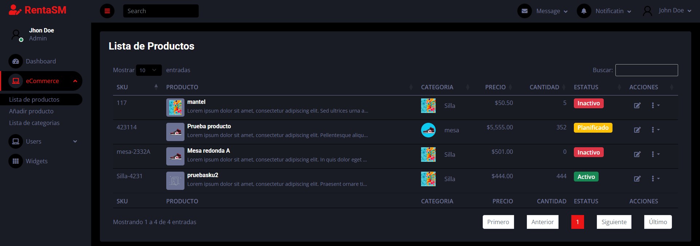The height and width of the screenshot is (246, 700).
Task: Click the Mesa redonda A product name
Action: pyautogui.click(x=209, y=151)
